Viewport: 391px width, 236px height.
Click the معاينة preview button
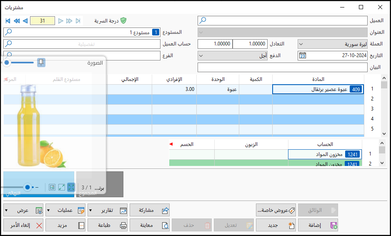pyautogui.click(x=150, y=225)
